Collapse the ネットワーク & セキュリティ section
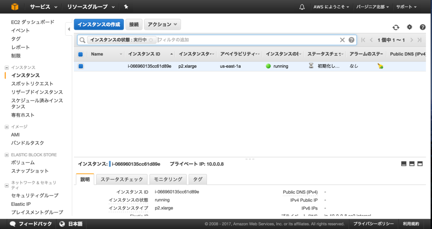The height and width of the screenshot is (229, 432). (x=7, y=186)
